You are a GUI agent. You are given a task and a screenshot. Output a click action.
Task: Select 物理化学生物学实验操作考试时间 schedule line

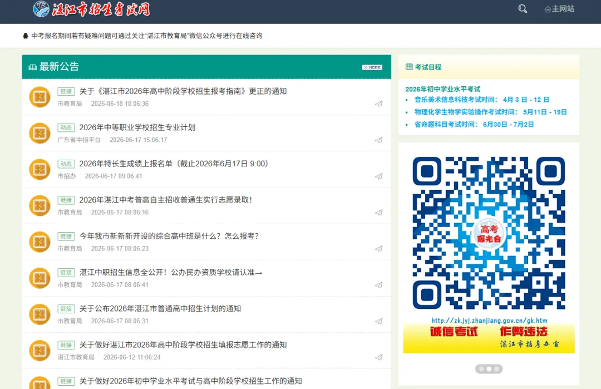pos(490,112)
